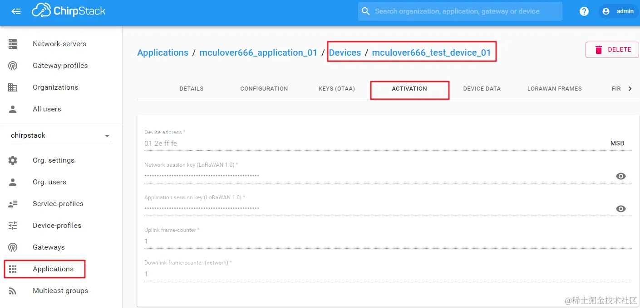Image resolution: width=640 pixels, height=308 pixels.
Task: Open the Applications menu item
Action: [x=61, y=269]
